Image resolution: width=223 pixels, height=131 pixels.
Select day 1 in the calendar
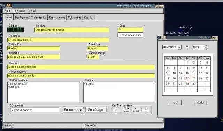click(x=187, y=63)
